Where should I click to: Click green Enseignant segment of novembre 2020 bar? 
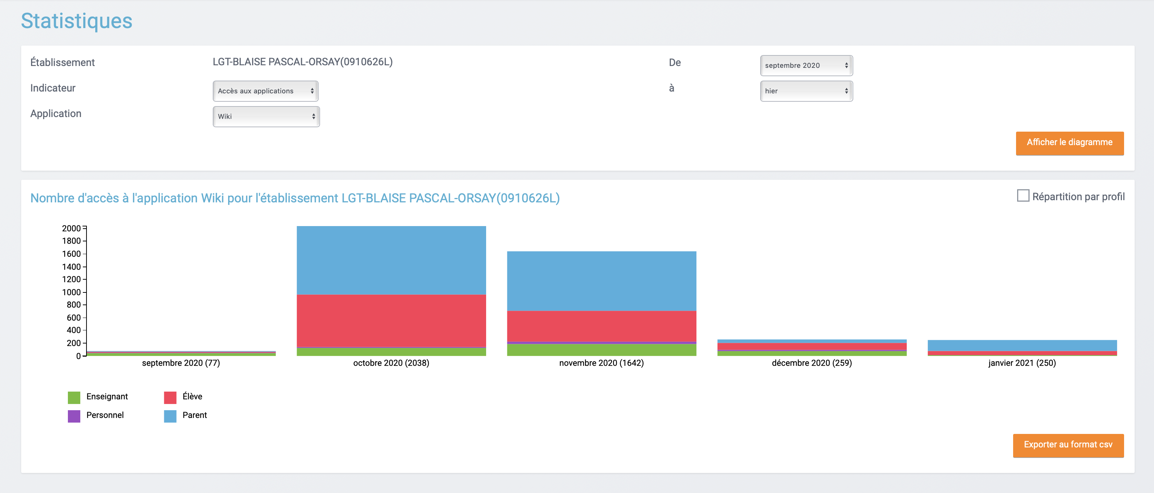601,350
